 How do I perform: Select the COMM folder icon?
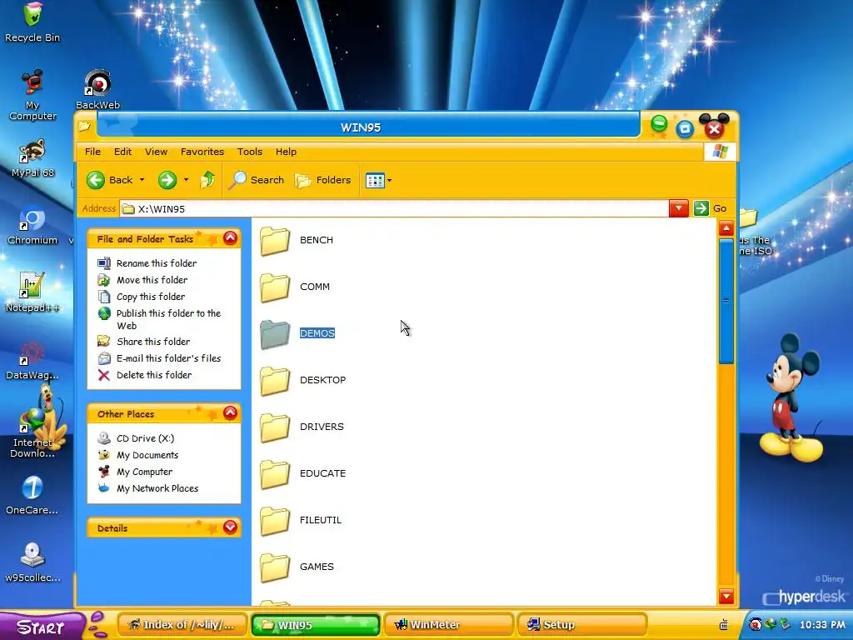point(275,287)
